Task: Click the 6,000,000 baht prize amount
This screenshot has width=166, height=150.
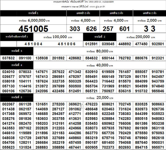Action: click(x=33, y=20)
